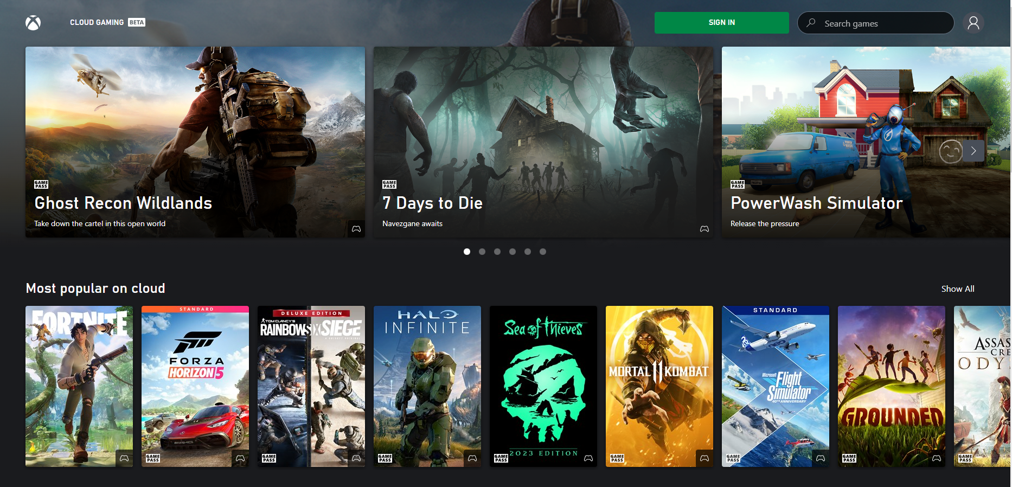Click controller icon on Forza Horizon 5 tile
Viewport: 1012px width, 487px height.
(240, 458)
